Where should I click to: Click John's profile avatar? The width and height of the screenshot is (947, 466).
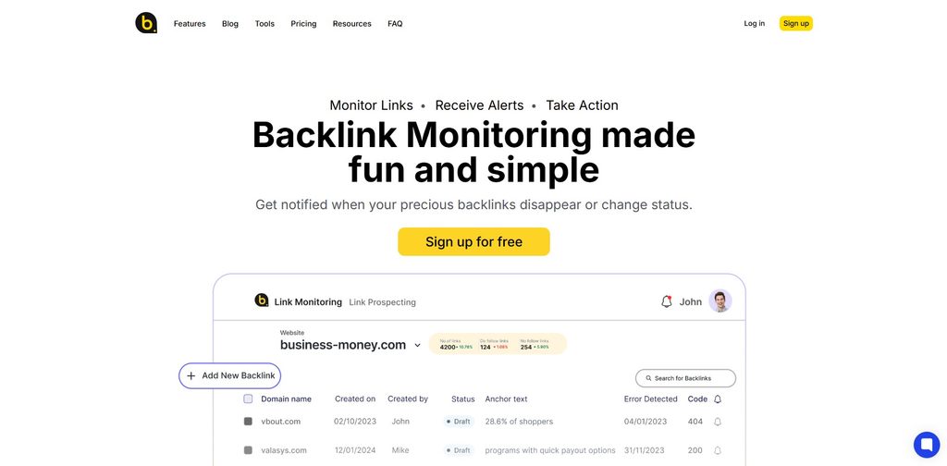pos(720,300)
